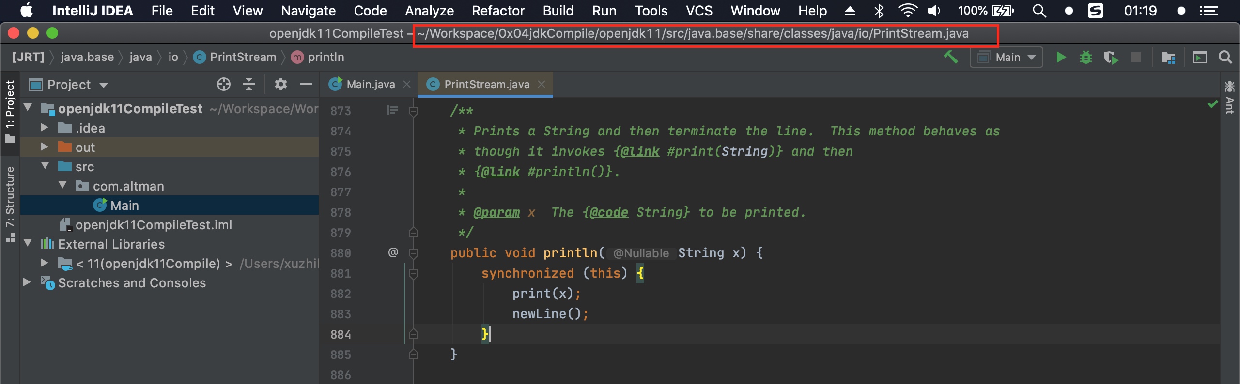Toggle the 1: Project side panel
Screen dimensions: 1240x384
point(10,112)
